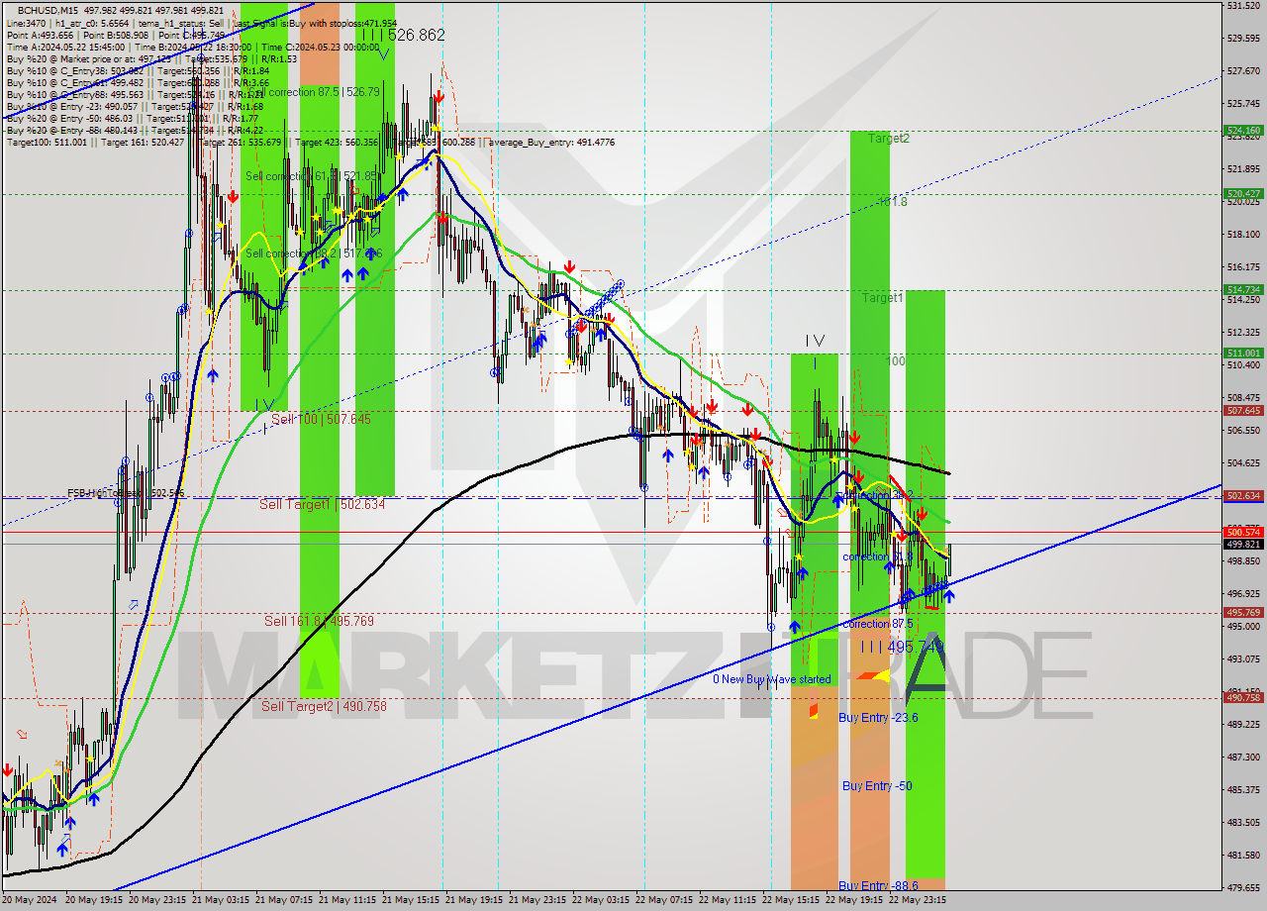Click the 516.175 price axis value
This screenshot has height=911, width=1267.
[x=1243, y=266]
